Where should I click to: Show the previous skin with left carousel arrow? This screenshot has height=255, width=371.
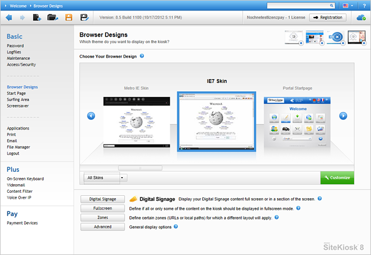[91, 116]
